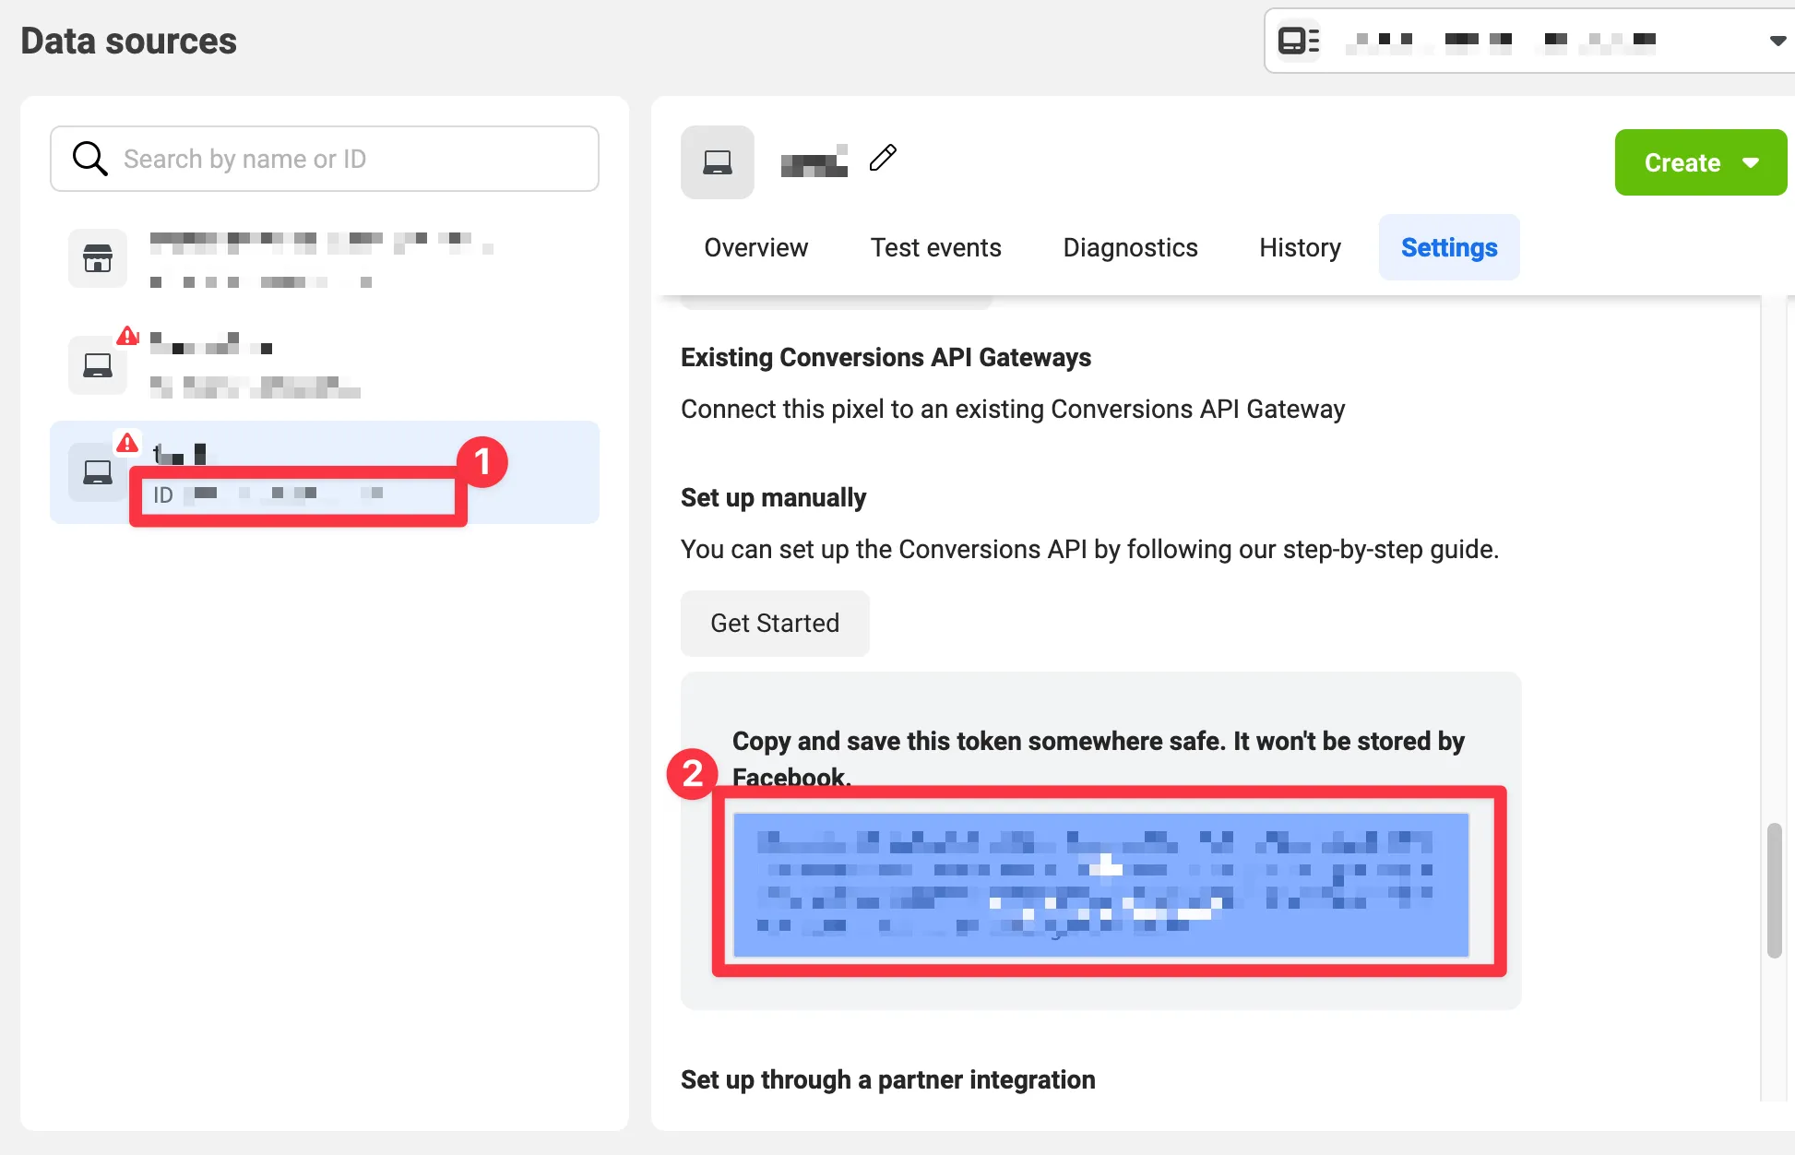The width and height of the screenshot is (1795, 1155).
Task: Open the History tab
Action: (x=1300, y=247)
